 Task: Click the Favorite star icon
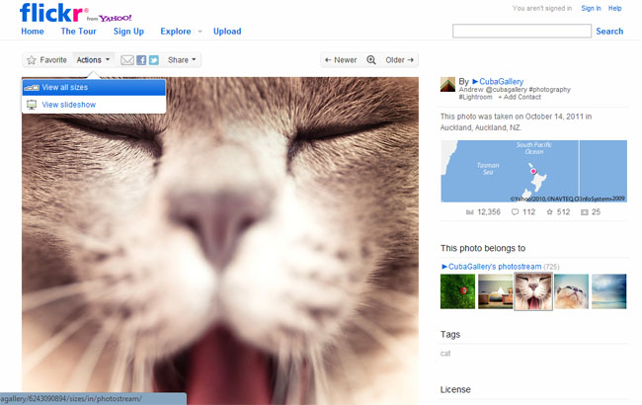[32, 60]
